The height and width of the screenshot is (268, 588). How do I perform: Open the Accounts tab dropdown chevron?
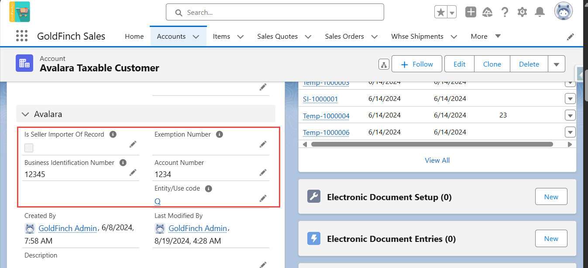coord(196,37)
